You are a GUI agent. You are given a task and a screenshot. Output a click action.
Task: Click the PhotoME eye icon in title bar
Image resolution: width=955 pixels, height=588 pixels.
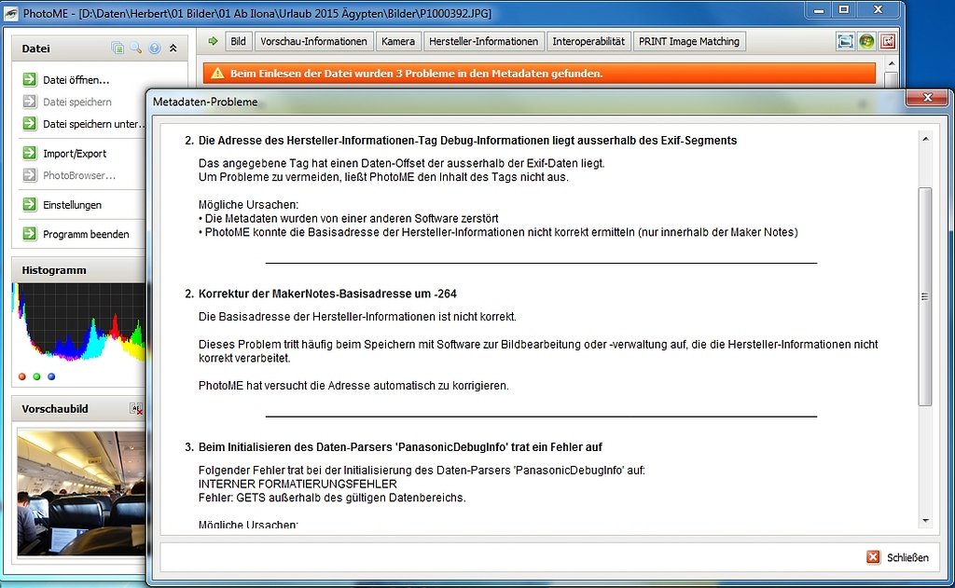pos(10,13)
